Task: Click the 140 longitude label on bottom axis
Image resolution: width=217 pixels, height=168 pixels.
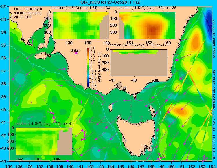Action: (x=70, y=166)
